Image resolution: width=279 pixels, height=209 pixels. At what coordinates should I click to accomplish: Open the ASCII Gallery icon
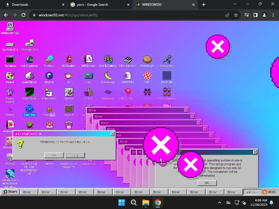[108, 61]
